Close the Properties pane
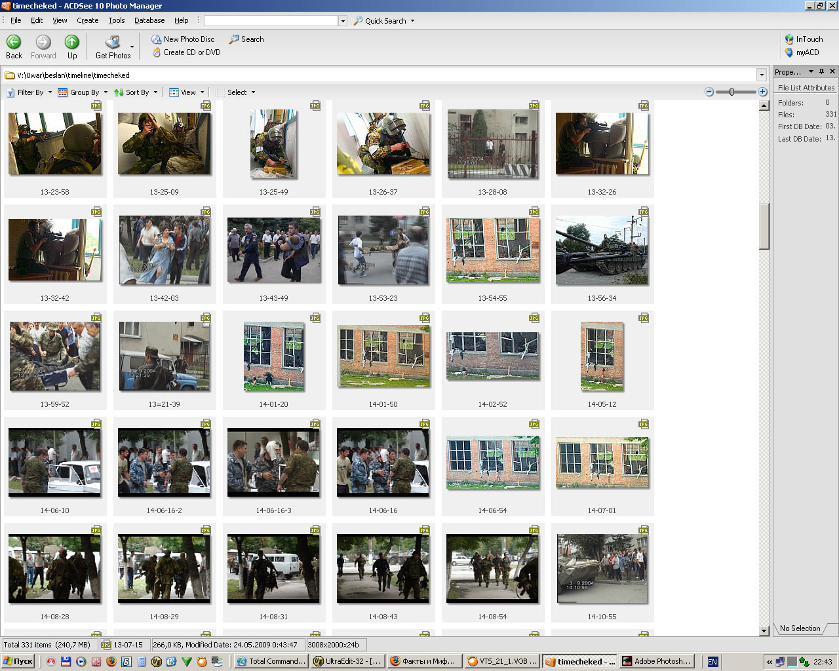Viewport: 839px width, 671px height. pos(832,71)
